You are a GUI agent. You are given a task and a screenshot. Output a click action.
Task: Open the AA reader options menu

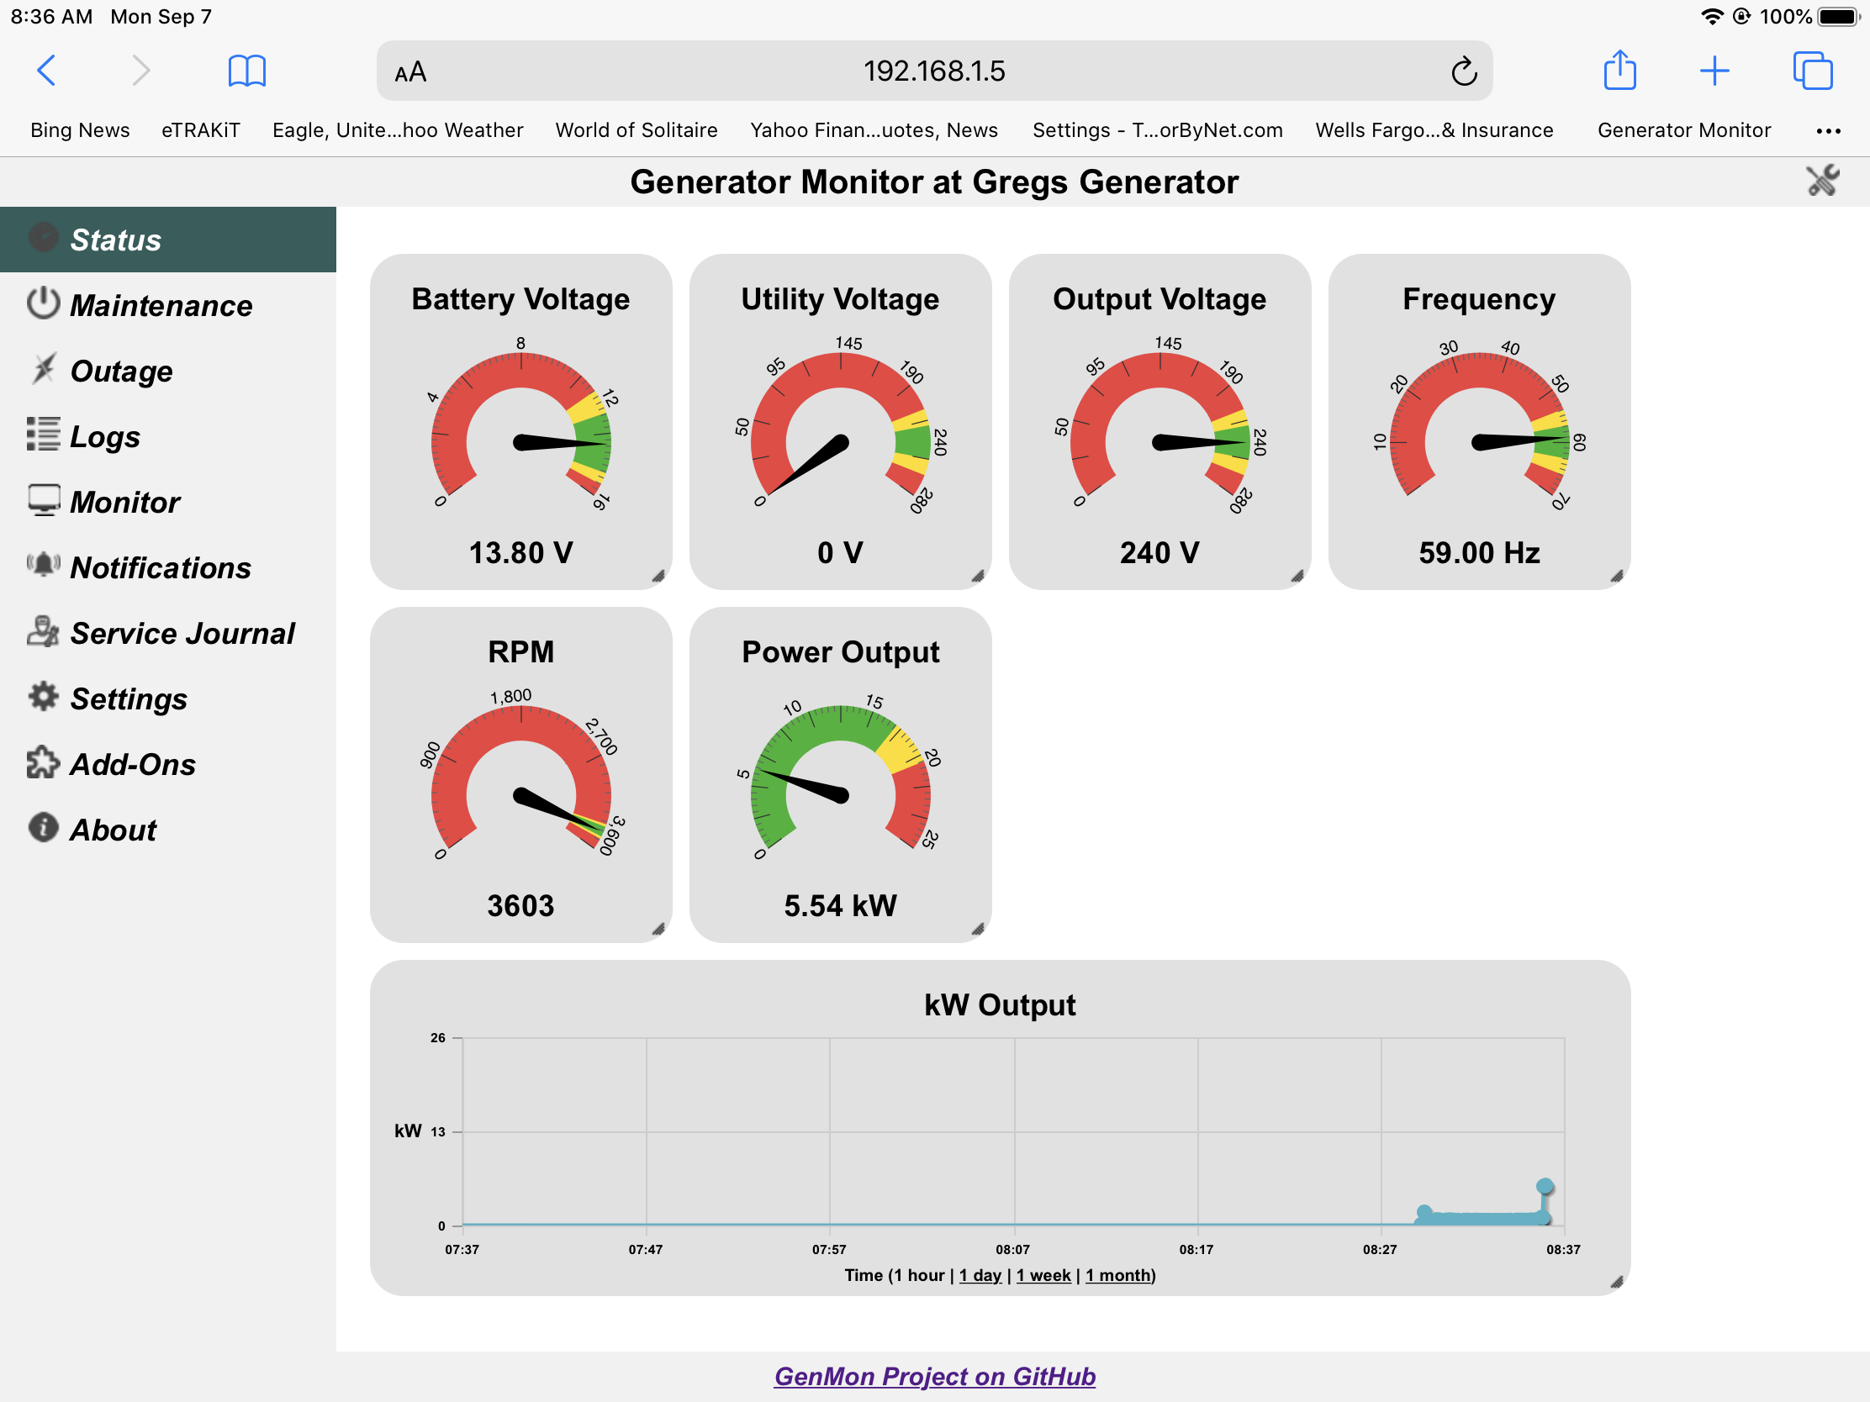(410, 72)
